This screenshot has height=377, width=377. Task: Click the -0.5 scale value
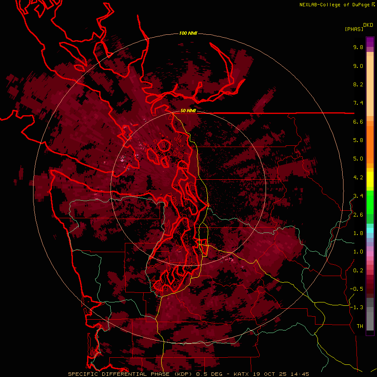[356, 289]
